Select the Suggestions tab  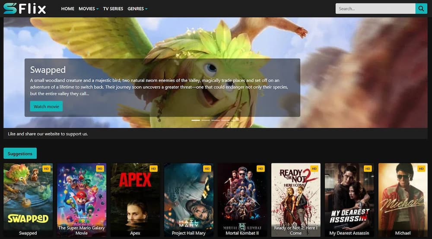click(x=20, y=154)
